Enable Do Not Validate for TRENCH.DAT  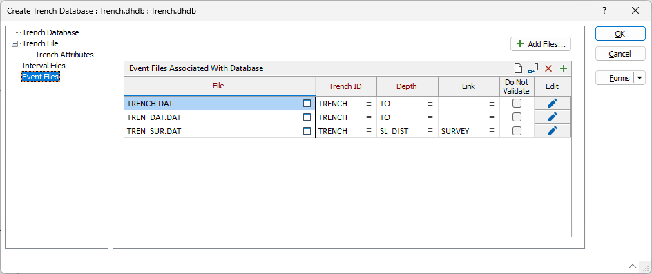pyautogui.click(x=517, y=104)
